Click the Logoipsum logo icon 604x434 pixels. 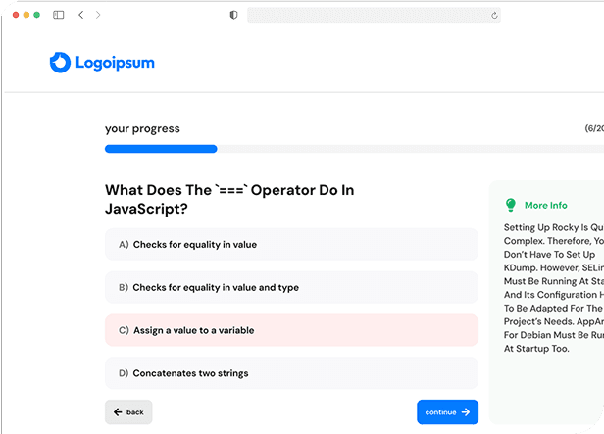tap(60, 63)
